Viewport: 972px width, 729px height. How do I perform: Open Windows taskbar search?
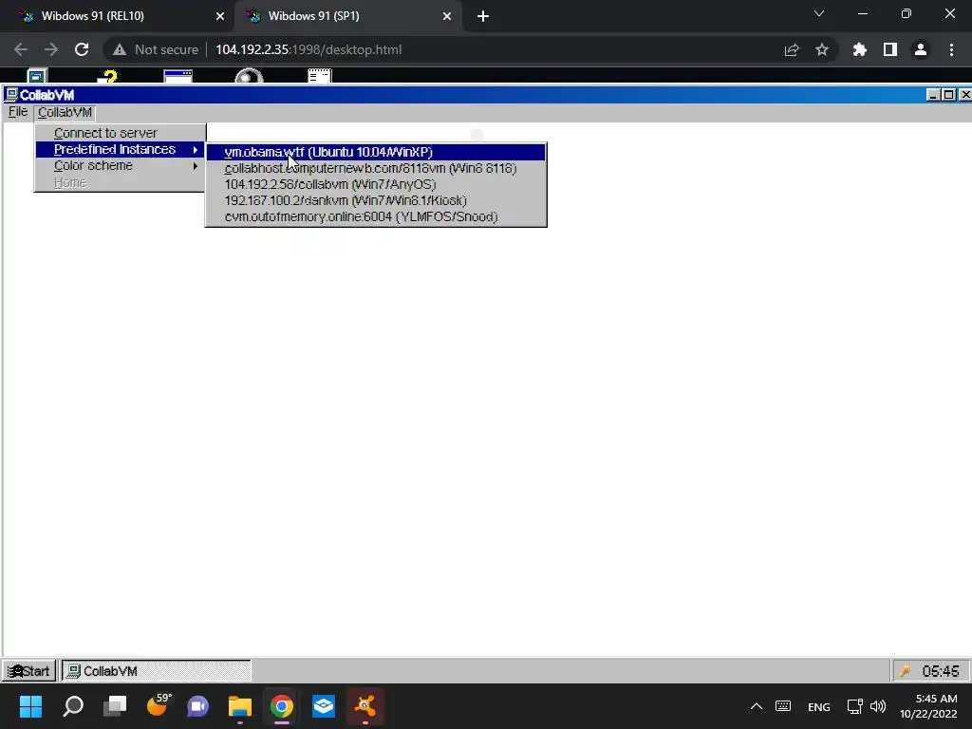click(x=73, y=706)
